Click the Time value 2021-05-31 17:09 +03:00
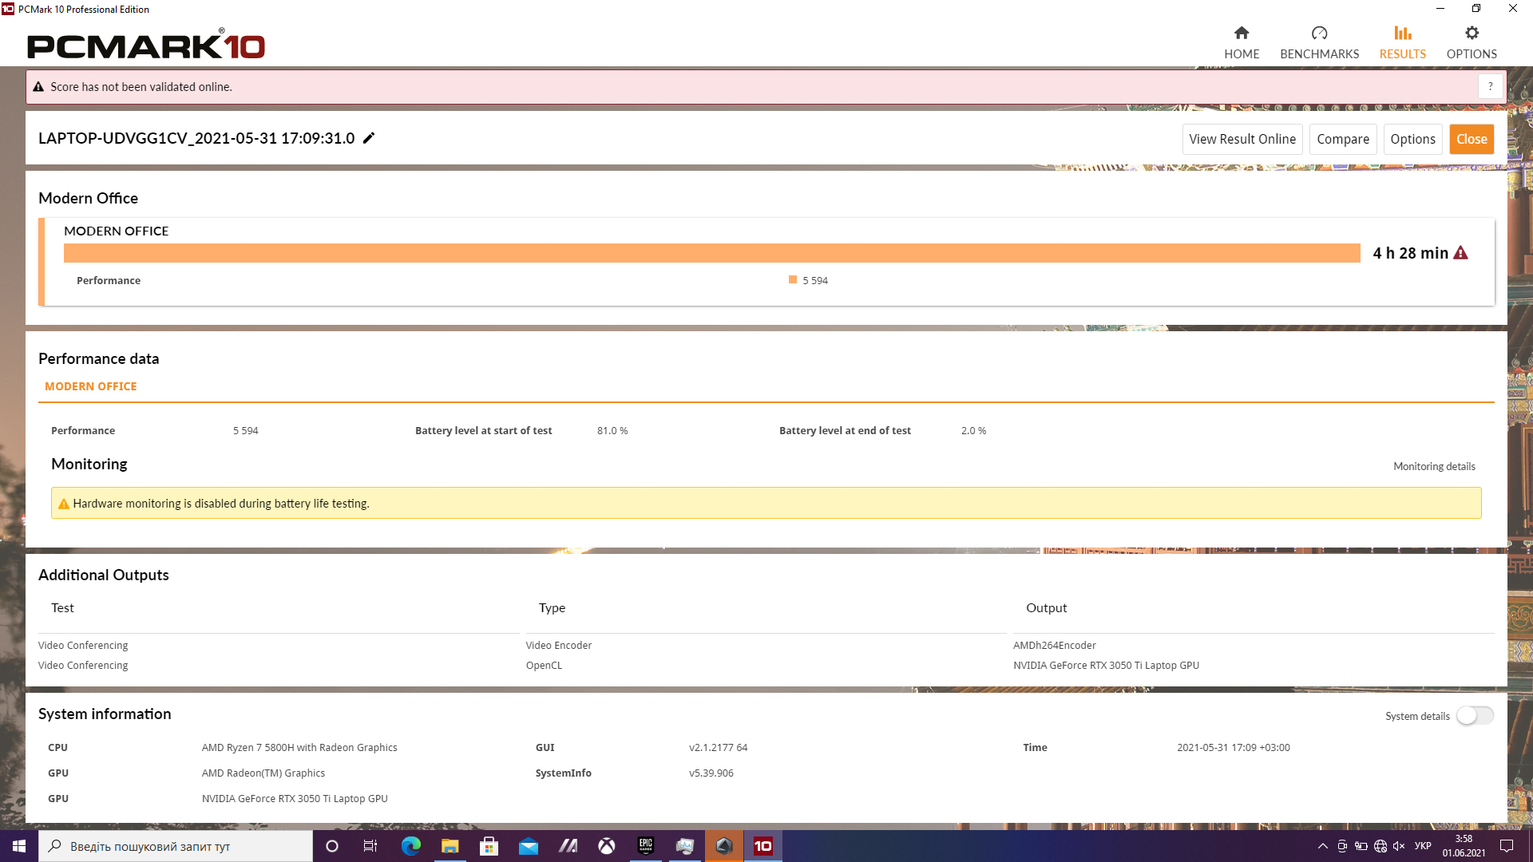Screen dimensions: 1533x862 point(1233,747)
